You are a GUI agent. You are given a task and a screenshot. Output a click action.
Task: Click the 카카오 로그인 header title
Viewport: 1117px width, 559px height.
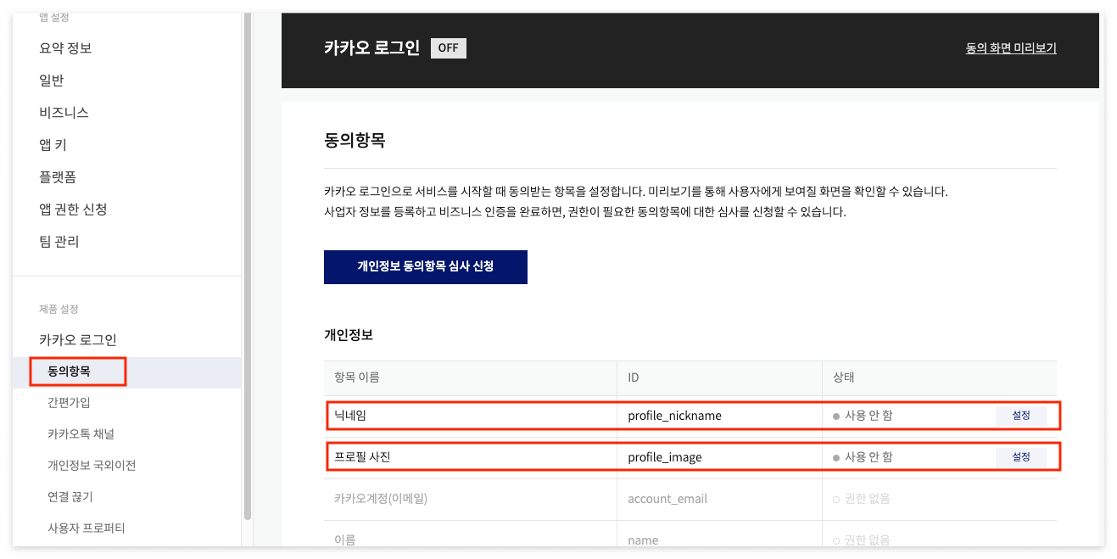(371, 48)
